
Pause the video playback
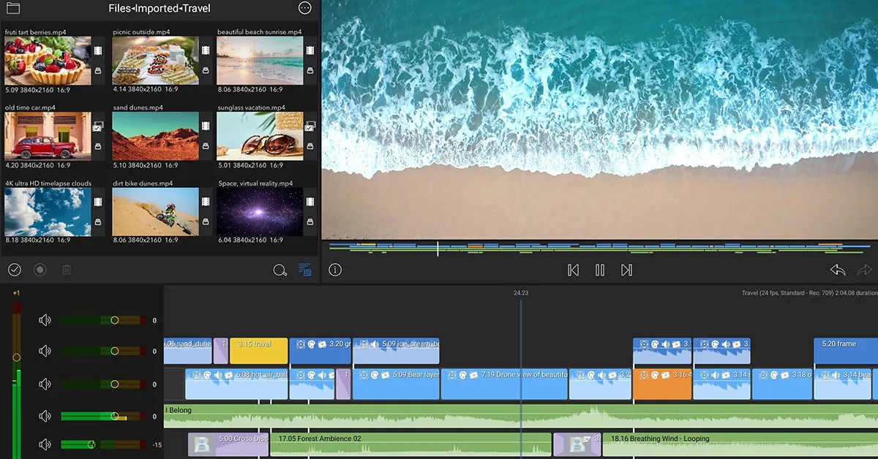(600, 270)
